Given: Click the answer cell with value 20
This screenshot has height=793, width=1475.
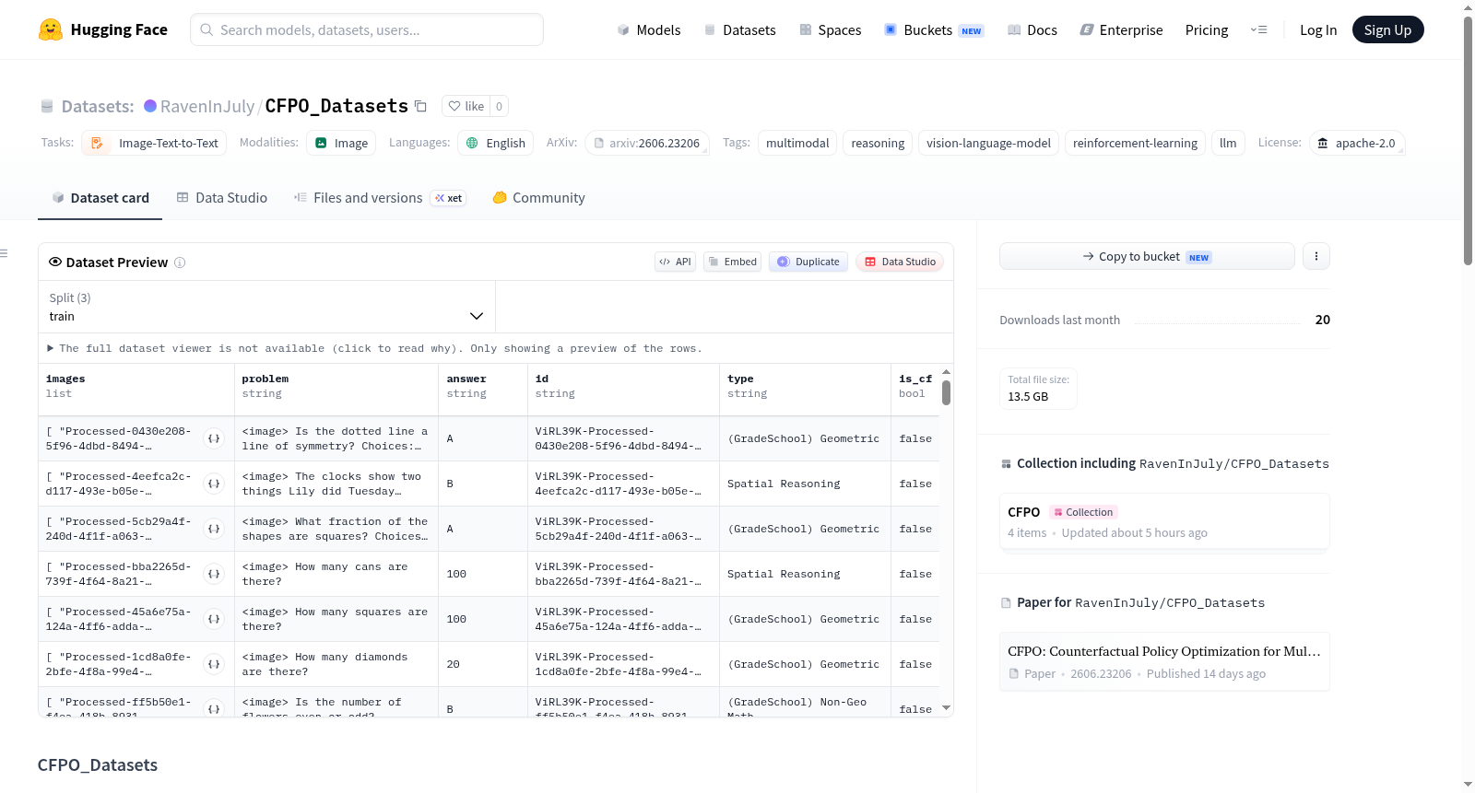Looking at the screenshot, I should 483,664.
